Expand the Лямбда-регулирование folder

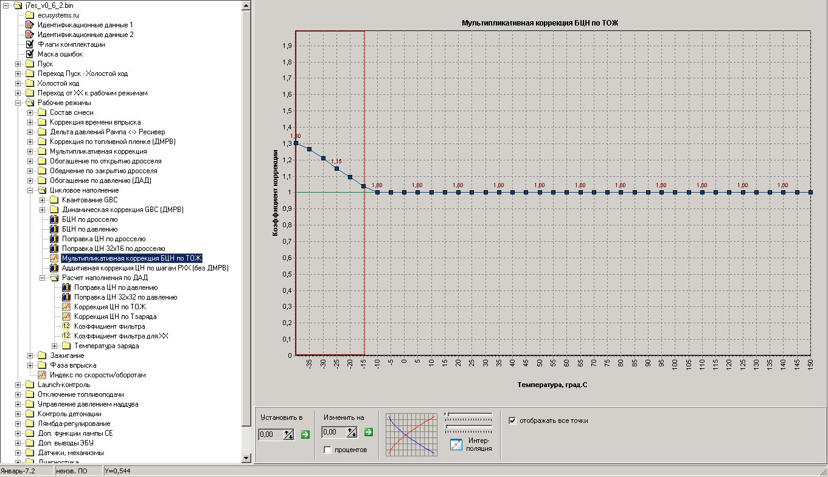point(18,424)
